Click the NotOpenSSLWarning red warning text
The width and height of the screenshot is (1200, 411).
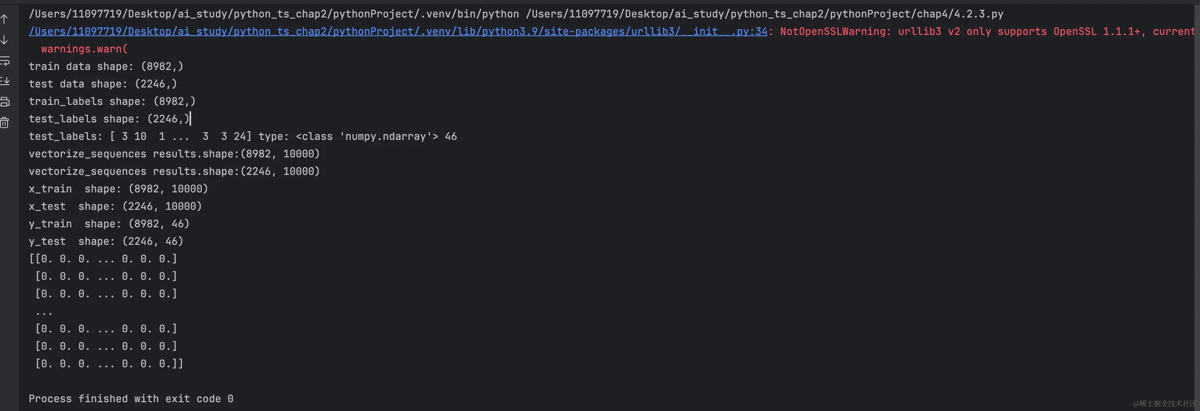[x=987, y=31]
